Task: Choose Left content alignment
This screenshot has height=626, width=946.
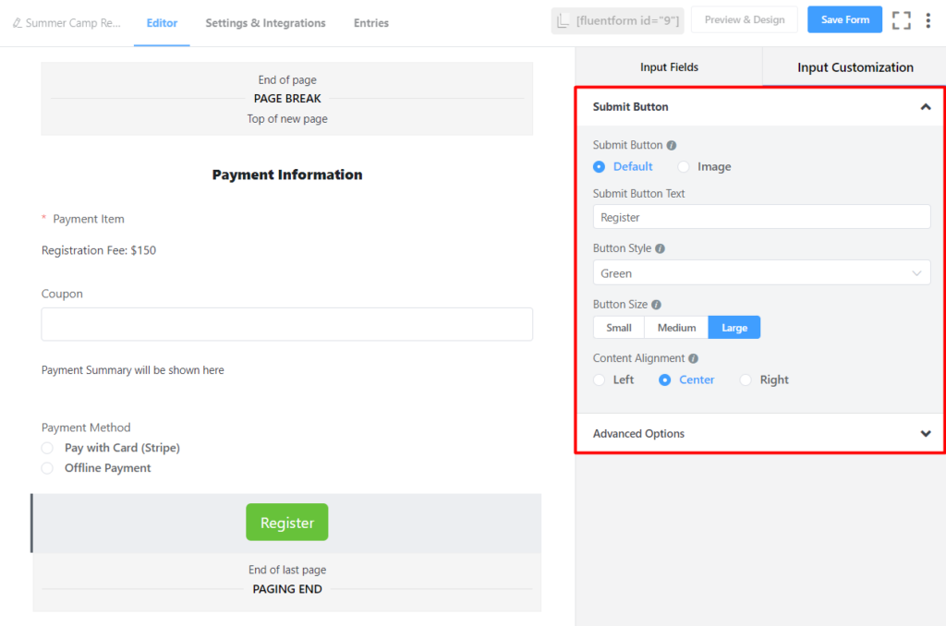Action: click(x=599, y=380)
